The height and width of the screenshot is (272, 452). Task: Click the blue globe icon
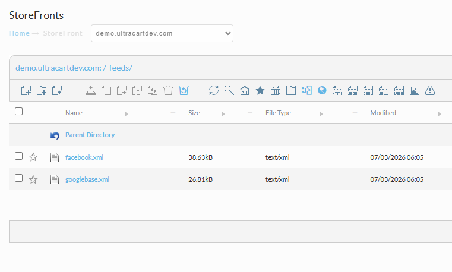322,90
